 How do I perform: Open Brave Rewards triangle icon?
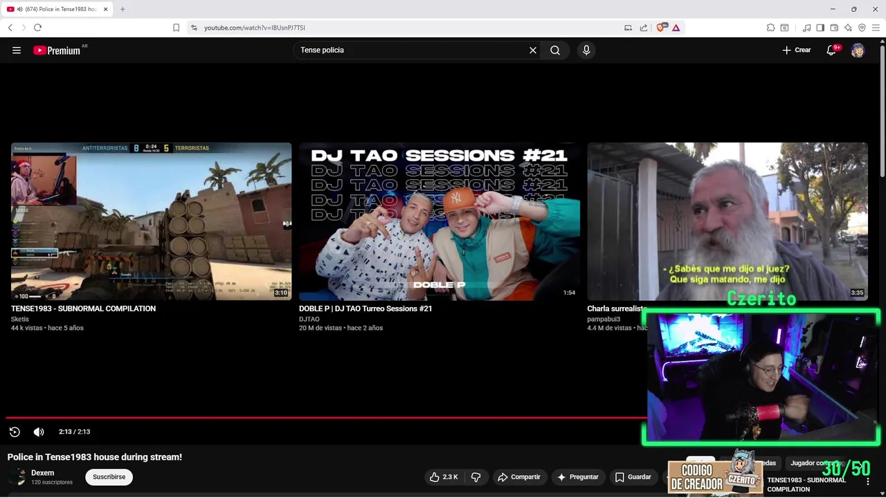[x=676, y=28]
